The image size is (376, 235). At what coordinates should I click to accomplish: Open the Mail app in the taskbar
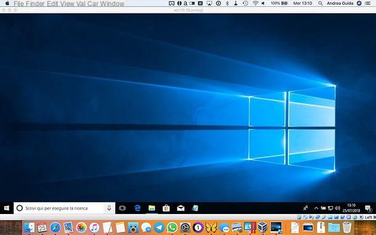(x=181, y=208)
